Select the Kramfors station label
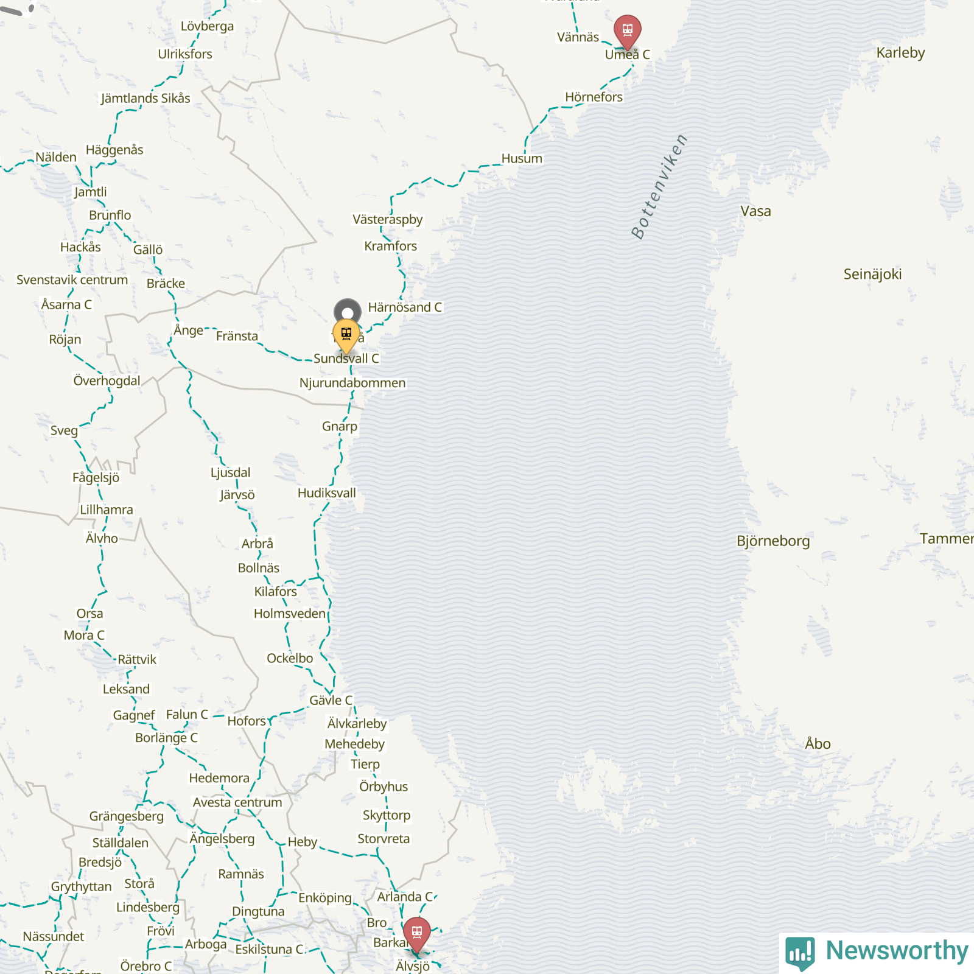 click(x=390, y=246)
